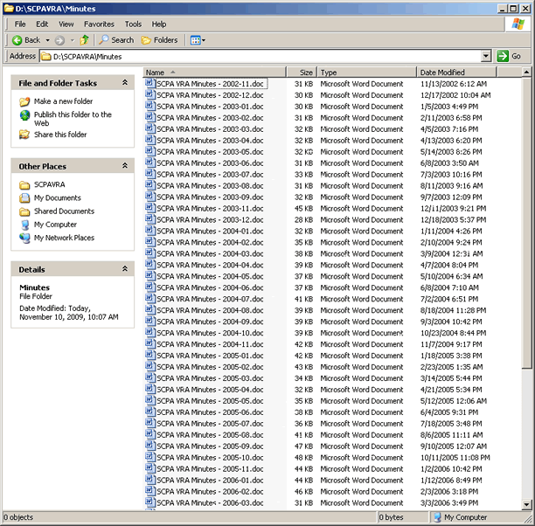This screenshot has height=526, width=535.
Task: Open the Search magnifier tool
Action: coord(116,40)
